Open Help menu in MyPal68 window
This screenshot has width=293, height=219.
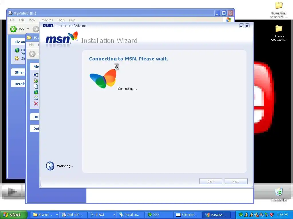72,20
